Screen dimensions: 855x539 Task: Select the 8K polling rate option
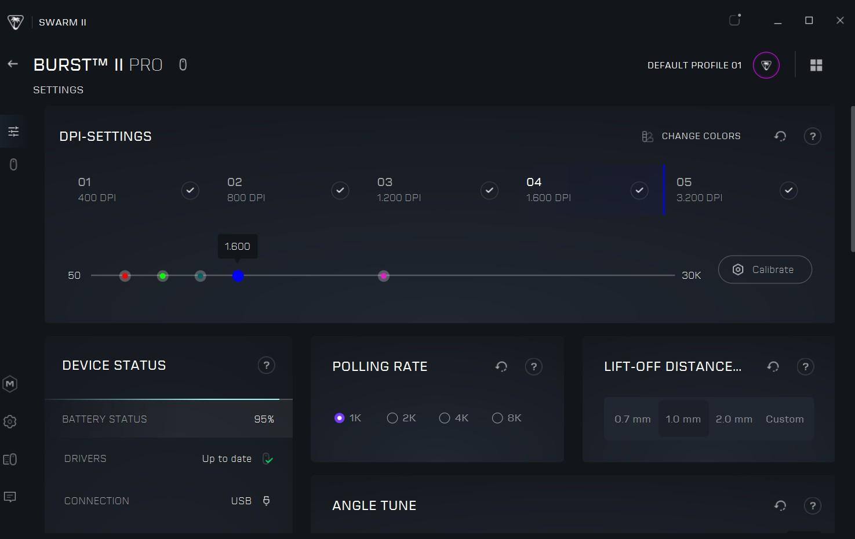pyautogui.click(x=497, y=418)
